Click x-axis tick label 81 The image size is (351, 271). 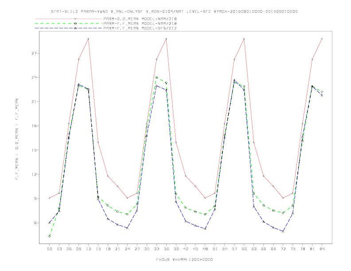coord(312,249)
